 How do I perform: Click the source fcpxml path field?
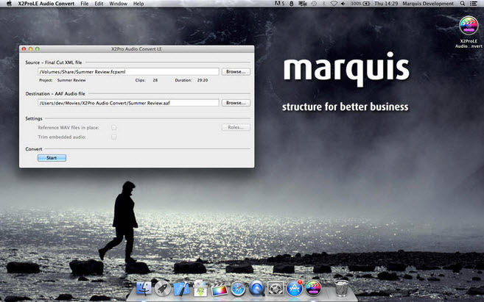tap(128, 72)
